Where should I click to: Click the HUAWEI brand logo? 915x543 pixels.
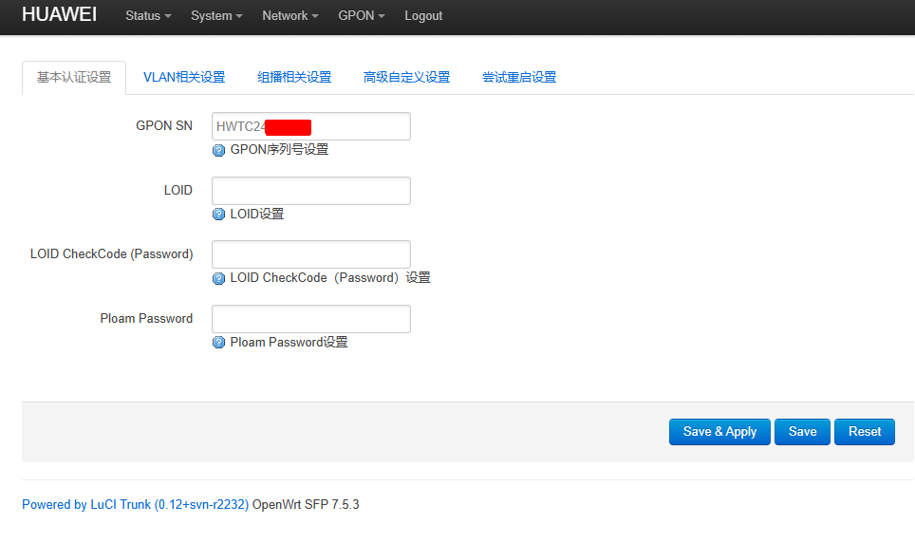coord(59,14)
